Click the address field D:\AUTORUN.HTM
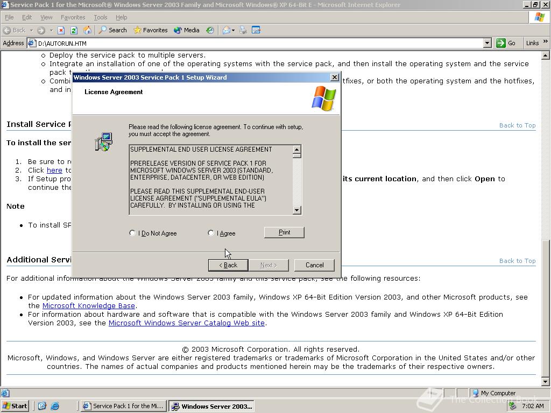Image resolution: width=551 pixels, height=413 pixels. [260, 43]
